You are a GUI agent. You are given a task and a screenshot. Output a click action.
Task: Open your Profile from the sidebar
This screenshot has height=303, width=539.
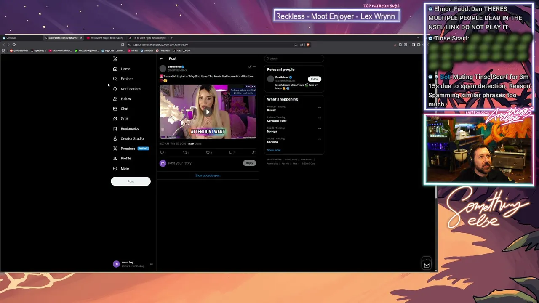pos(122,159)
